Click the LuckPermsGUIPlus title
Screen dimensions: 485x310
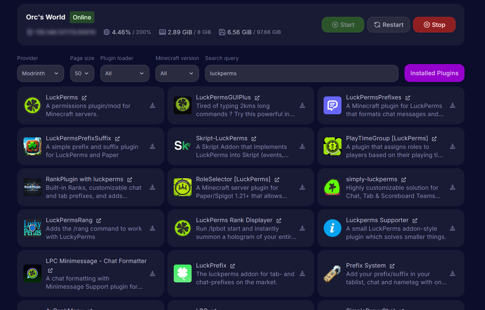(224, 97)
